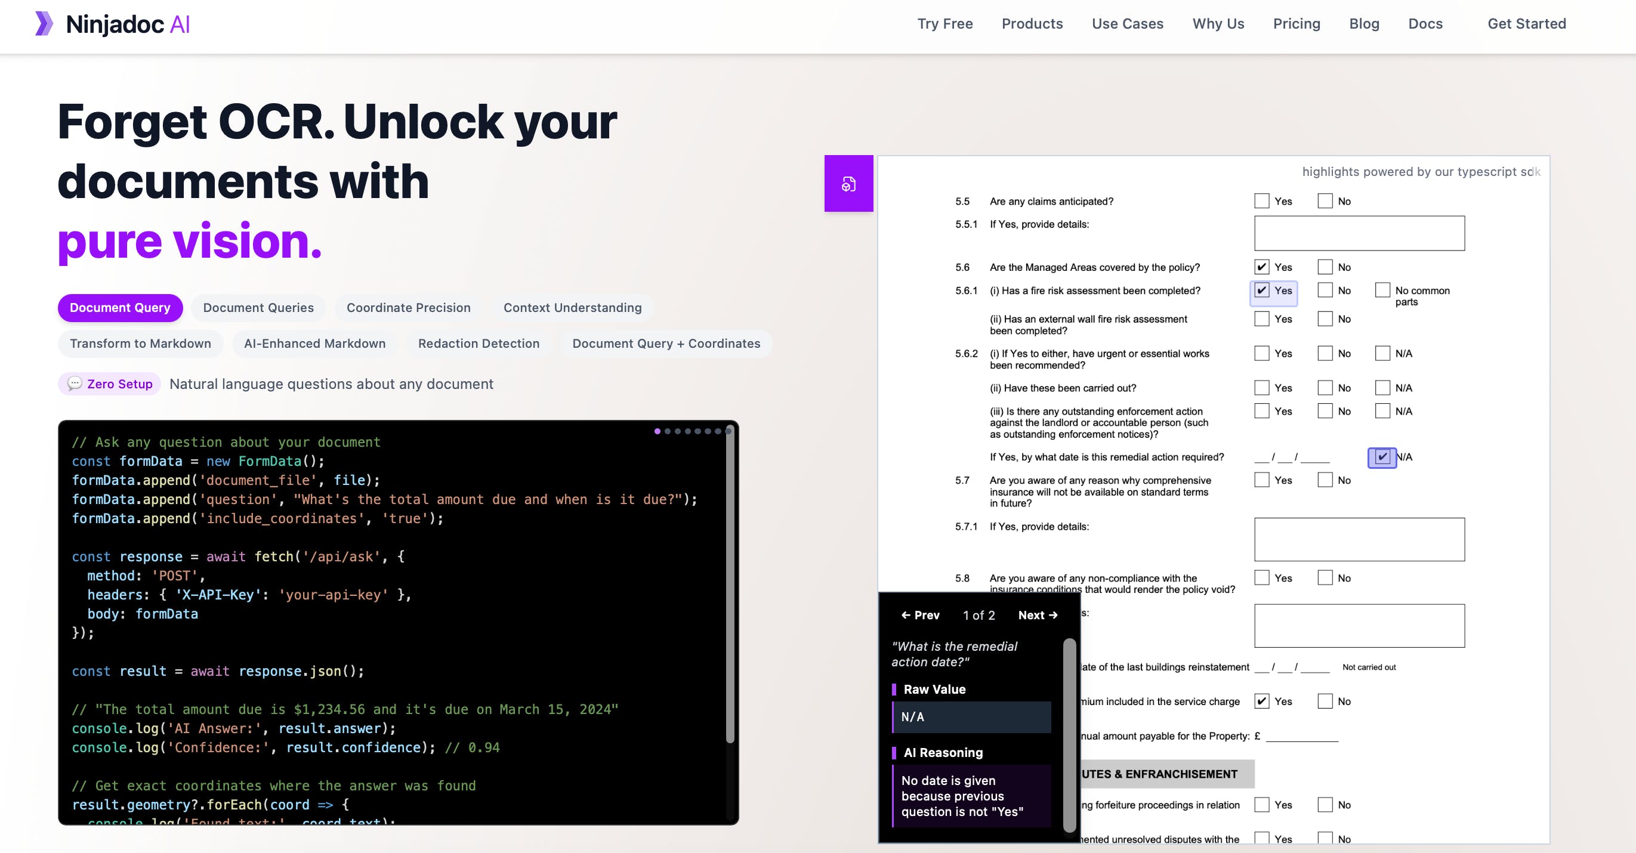The height and width of the screenshot is (853, 1636).
Task: Expand the Use Cases nav menu
Action: click(1127, 23)
